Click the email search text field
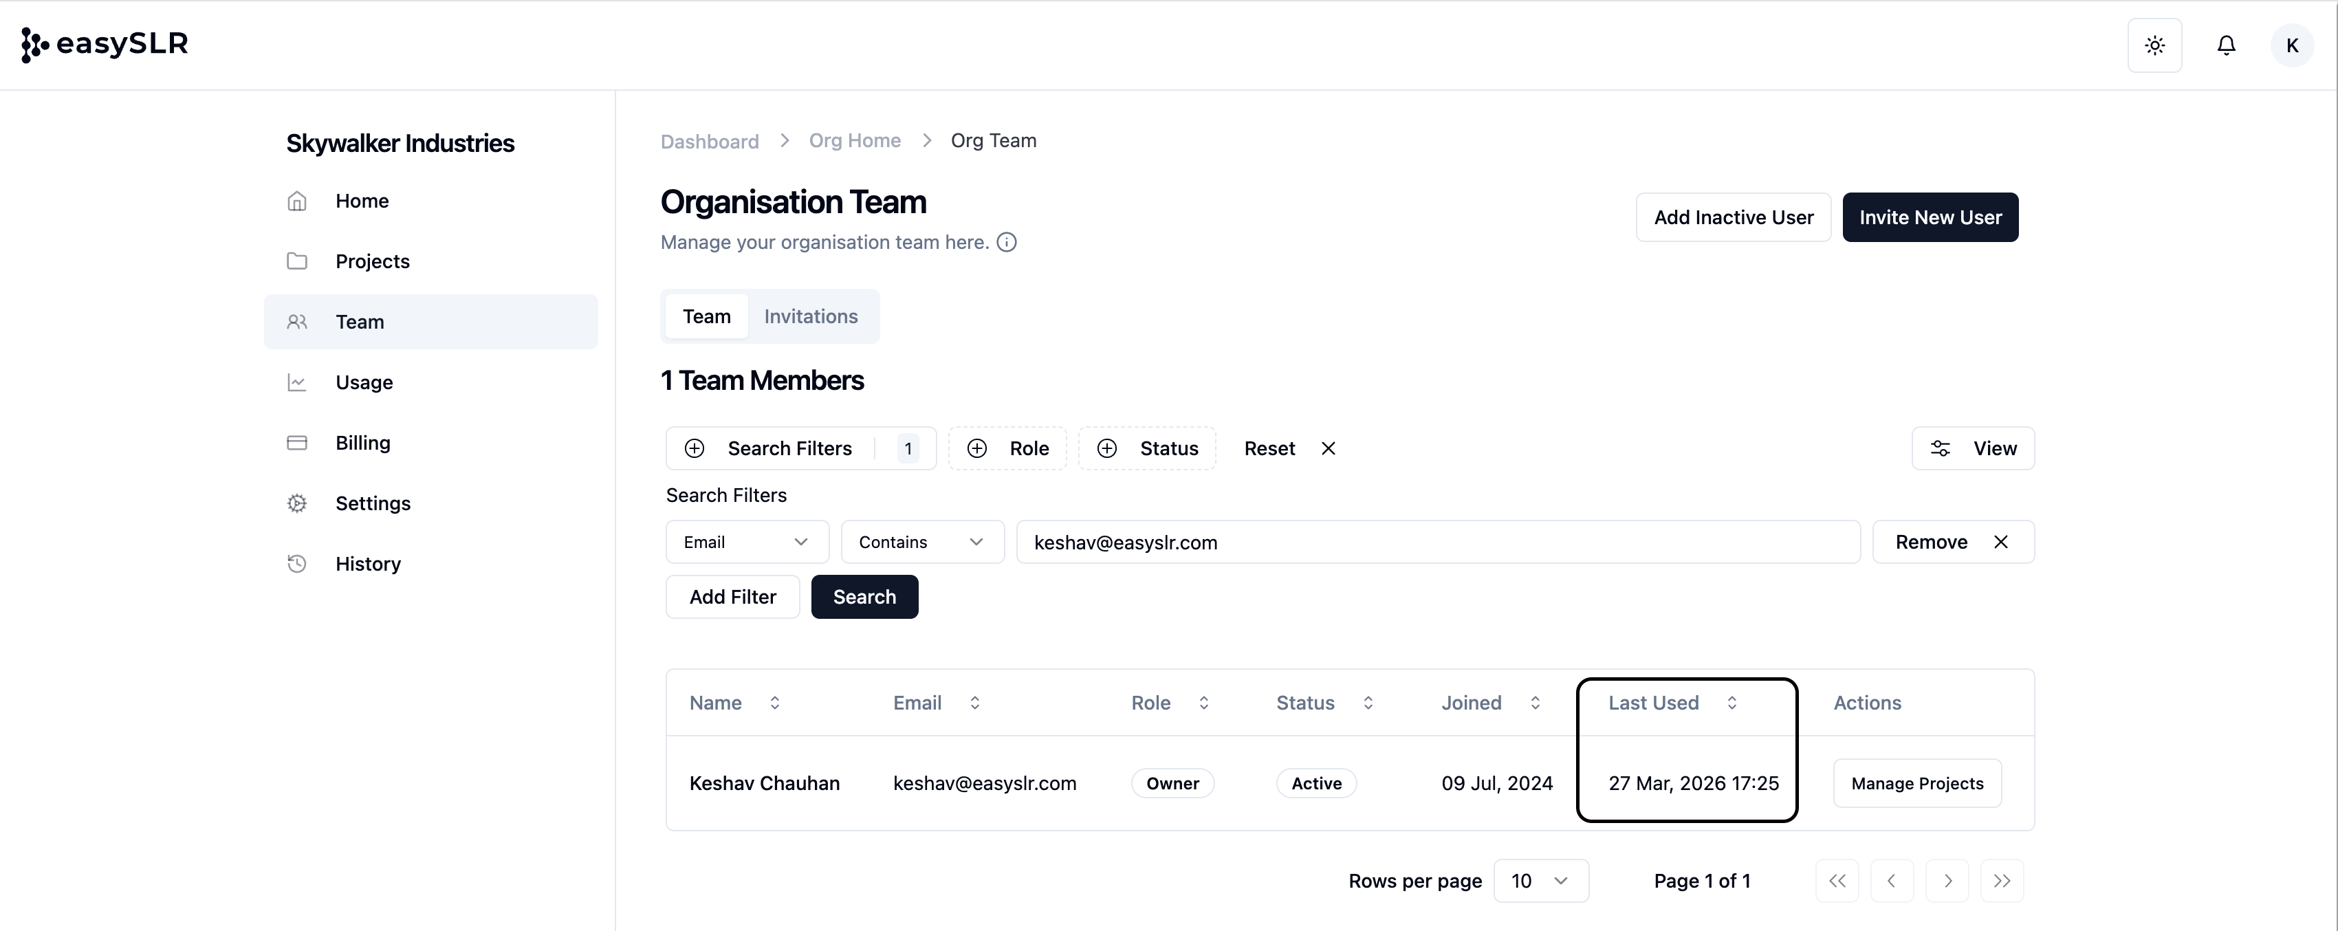Viewport: 2338px width, 931px height. click(1438, 542)
